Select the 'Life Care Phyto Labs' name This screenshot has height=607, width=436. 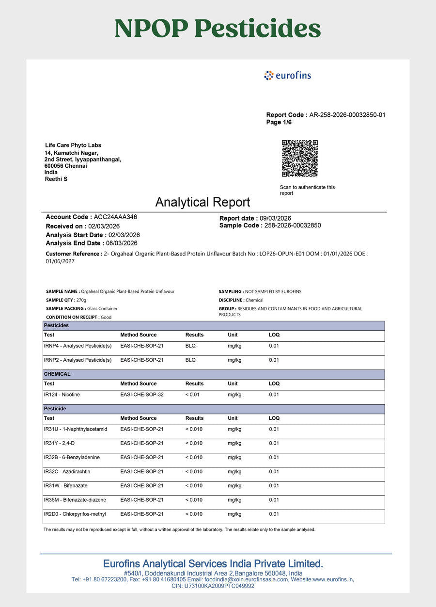tap(73, 145)
